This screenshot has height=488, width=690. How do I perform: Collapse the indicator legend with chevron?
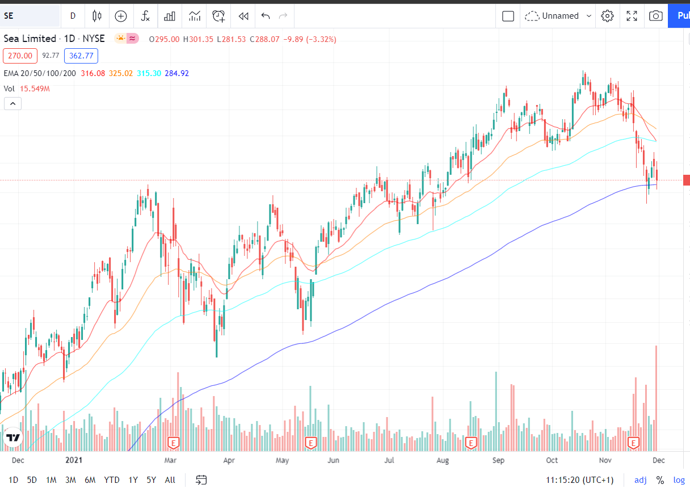(x=12, y=103)
